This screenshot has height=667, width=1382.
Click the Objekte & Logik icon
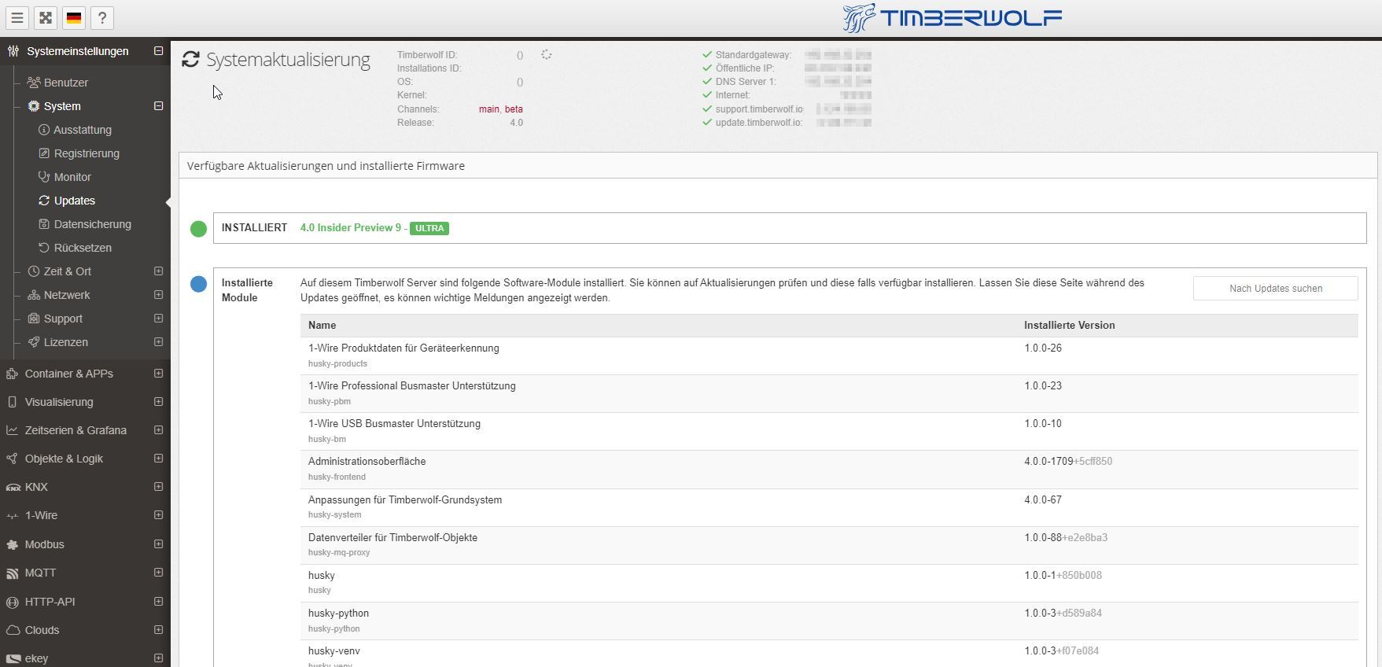(x=12, y=459)
